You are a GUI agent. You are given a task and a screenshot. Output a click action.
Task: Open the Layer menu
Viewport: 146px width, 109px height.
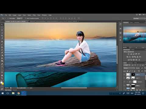20,15
